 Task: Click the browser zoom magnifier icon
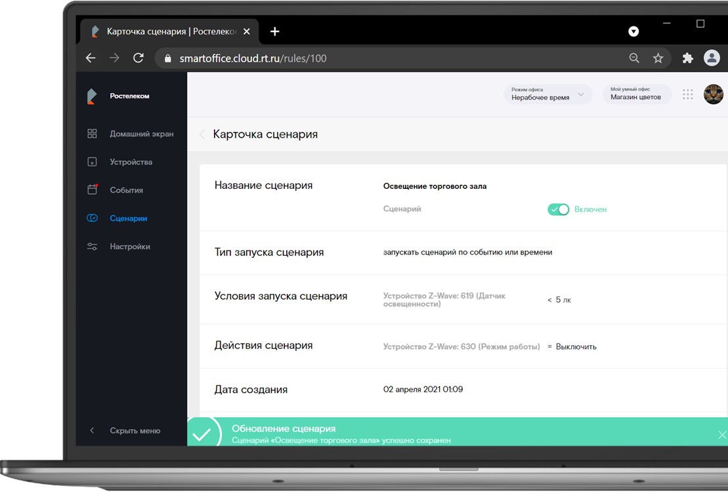click(x=634, y=58)
